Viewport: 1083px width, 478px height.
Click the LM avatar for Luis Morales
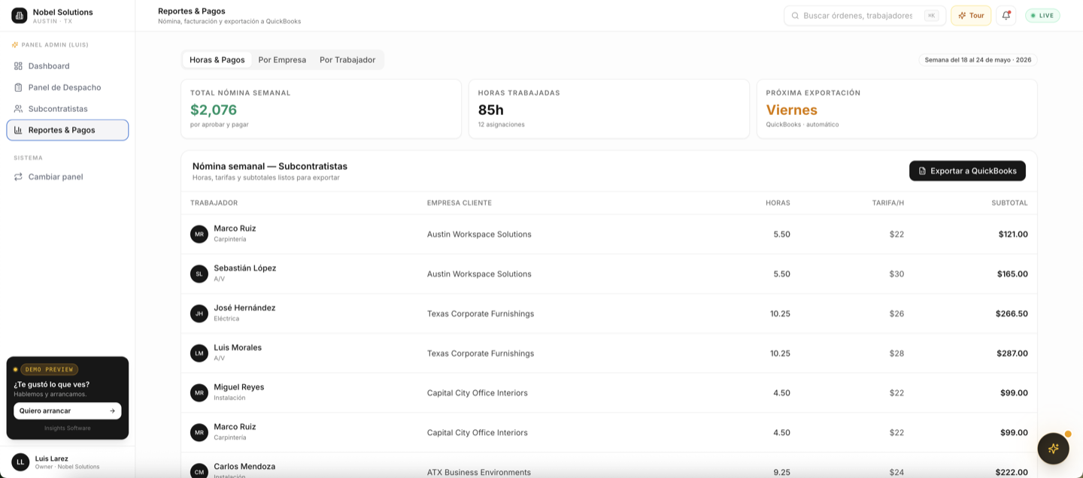coord(199,353)
